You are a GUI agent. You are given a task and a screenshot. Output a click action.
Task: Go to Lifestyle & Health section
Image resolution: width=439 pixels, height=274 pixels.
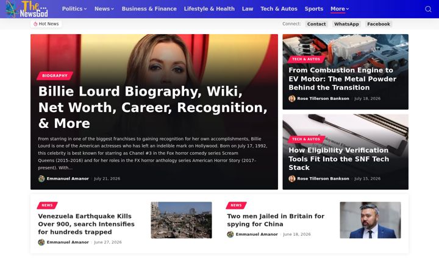coord(209,9)
